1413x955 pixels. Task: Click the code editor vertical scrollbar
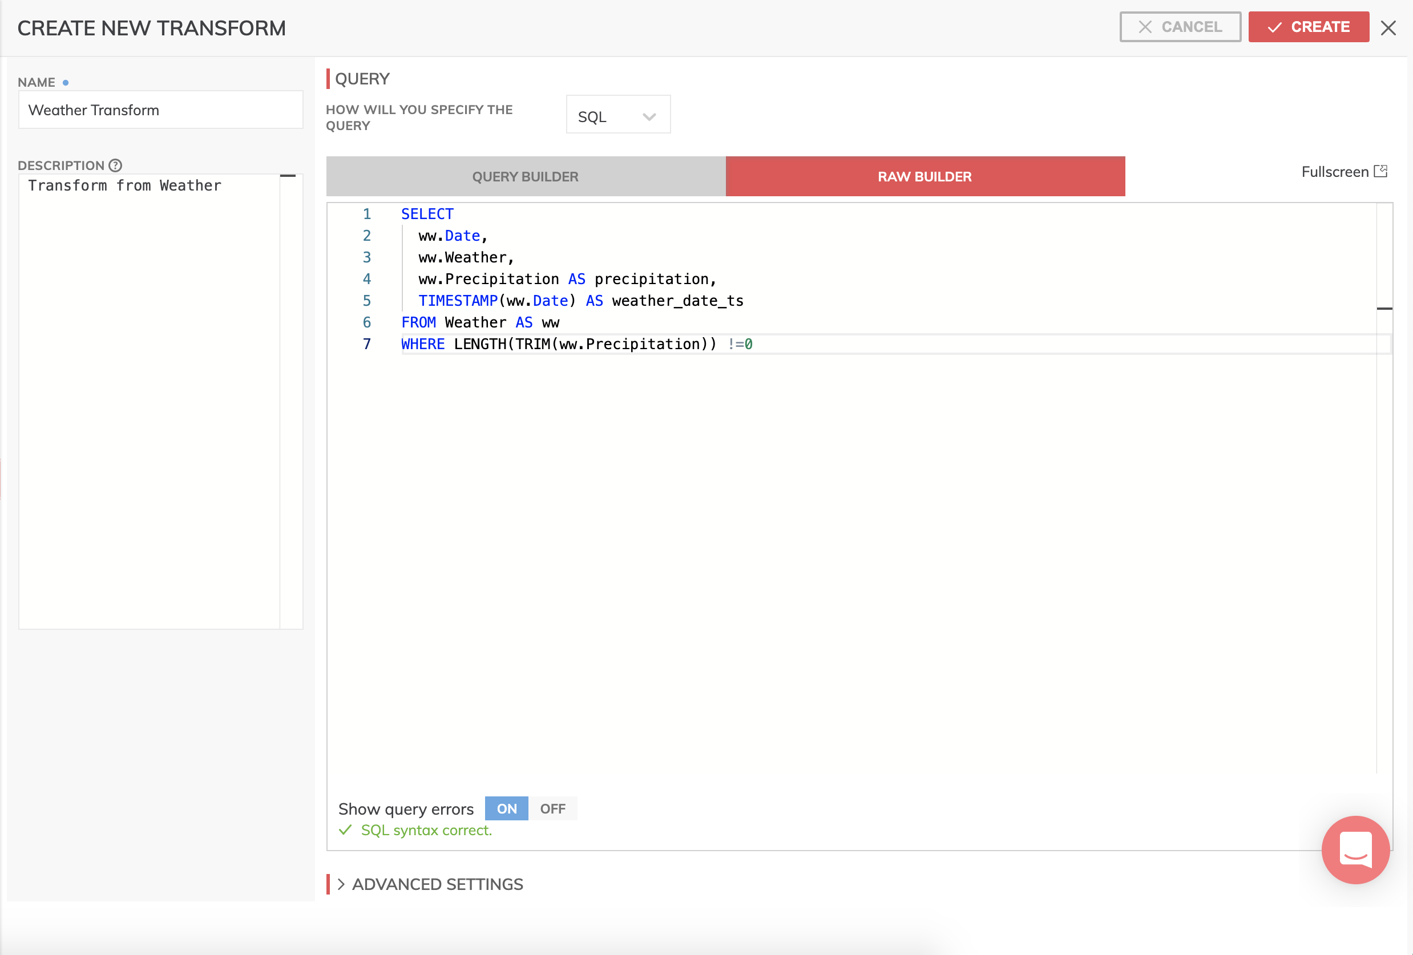tap(1384, 486)
